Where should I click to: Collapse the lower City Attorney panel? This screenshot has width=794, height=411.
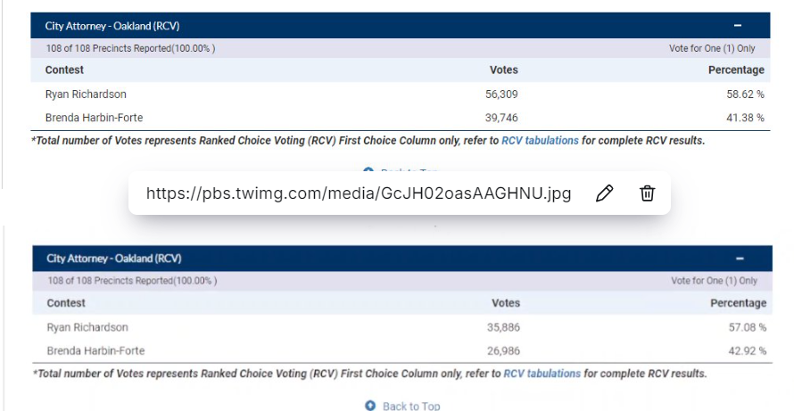point(740,259)
